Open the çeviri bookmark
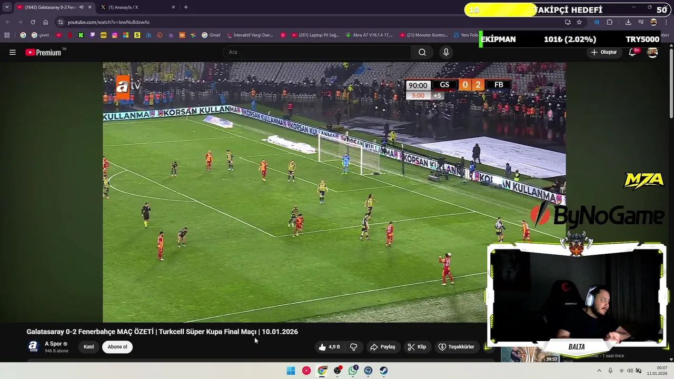 click(40, 35)
